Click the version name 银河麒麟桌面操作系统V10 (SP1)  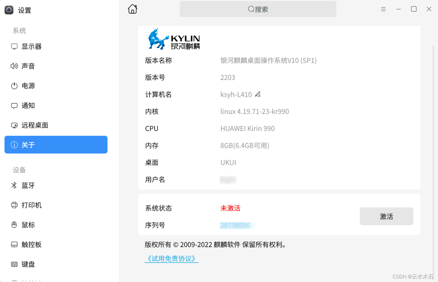point(268,60)
